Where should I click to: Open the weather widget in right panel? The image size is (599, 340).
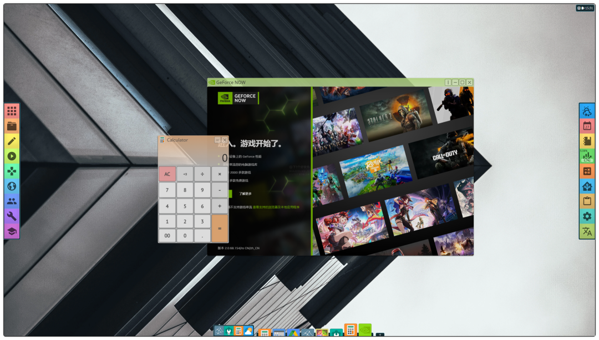pos(587,111)
